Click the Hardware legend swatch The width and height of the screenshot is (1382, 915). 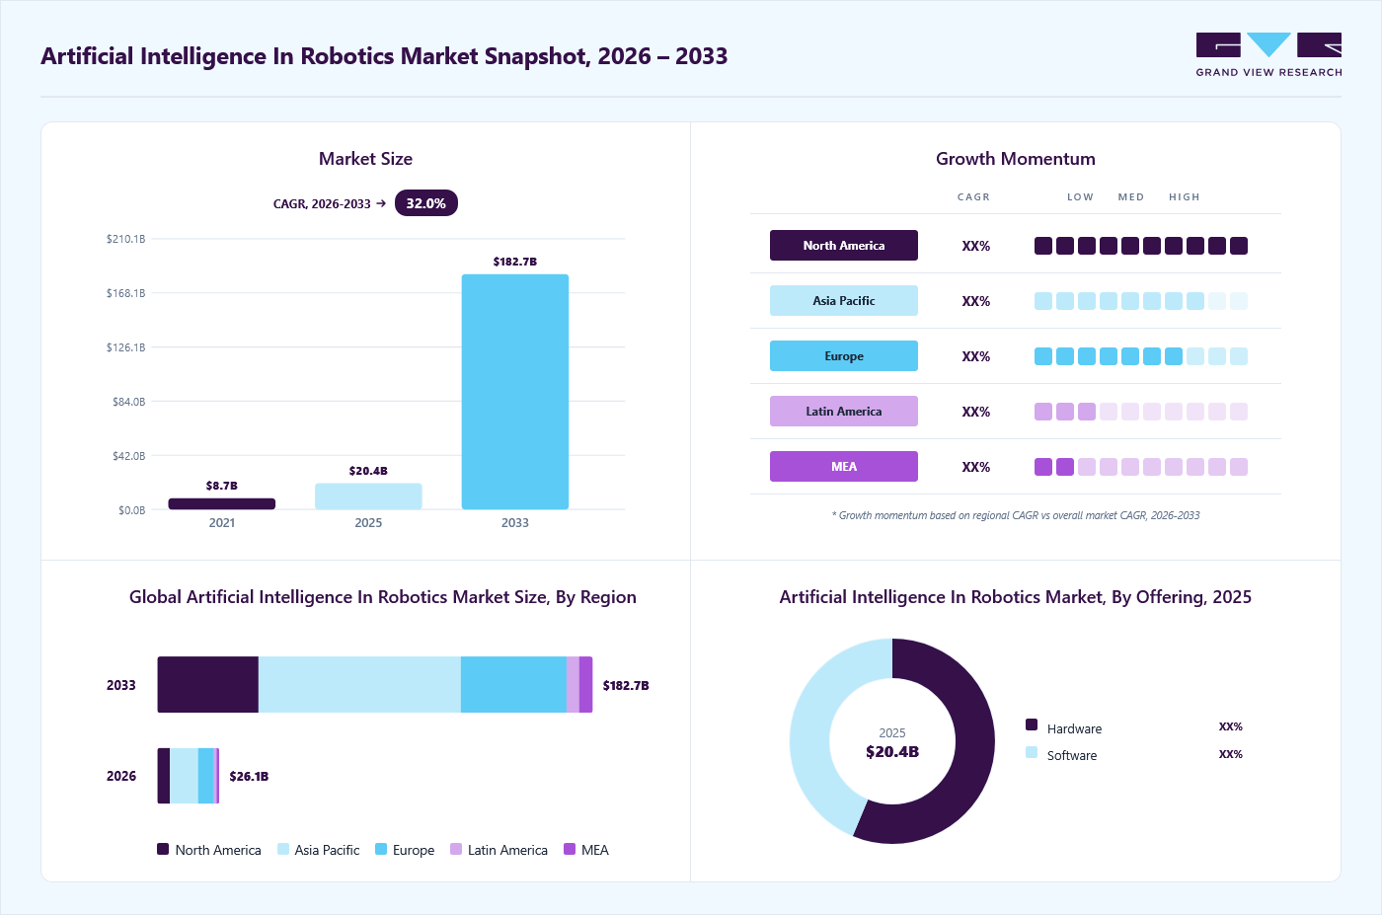tap(1032, 724)
